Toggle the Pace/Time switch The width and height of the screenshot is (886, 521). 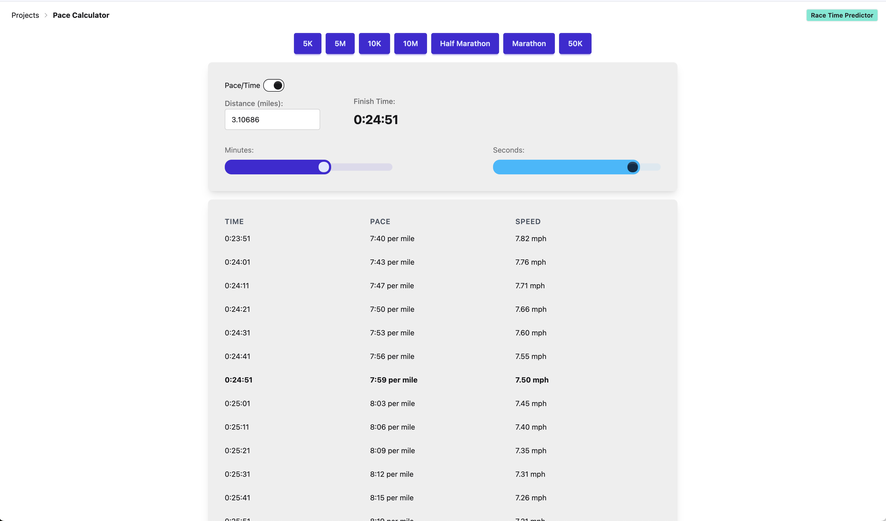[x=274, y=85]
